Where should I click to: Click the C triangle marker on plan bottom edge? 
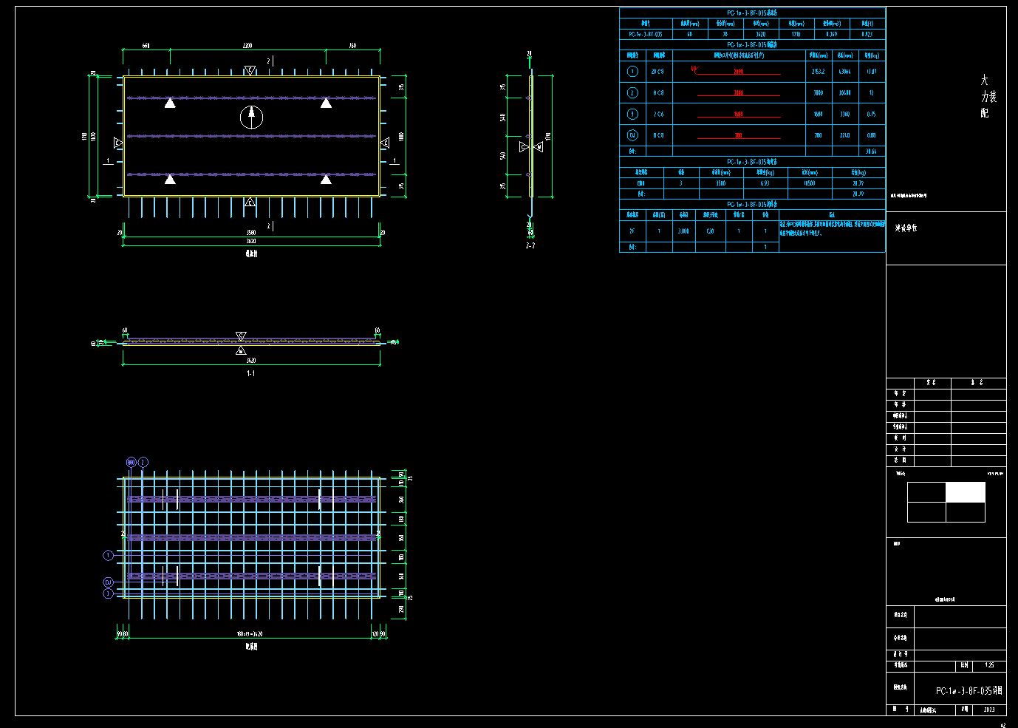click(250, 202)
